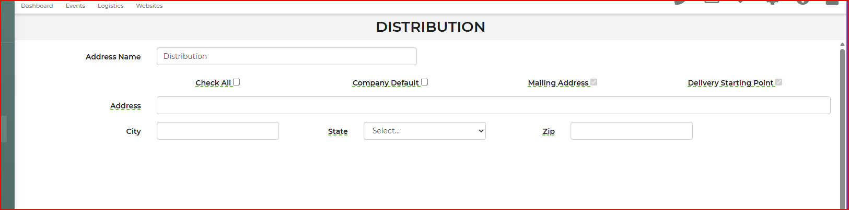Screen dimensions: 849x210
Task: Click into the City field
Action: [217, 131]
